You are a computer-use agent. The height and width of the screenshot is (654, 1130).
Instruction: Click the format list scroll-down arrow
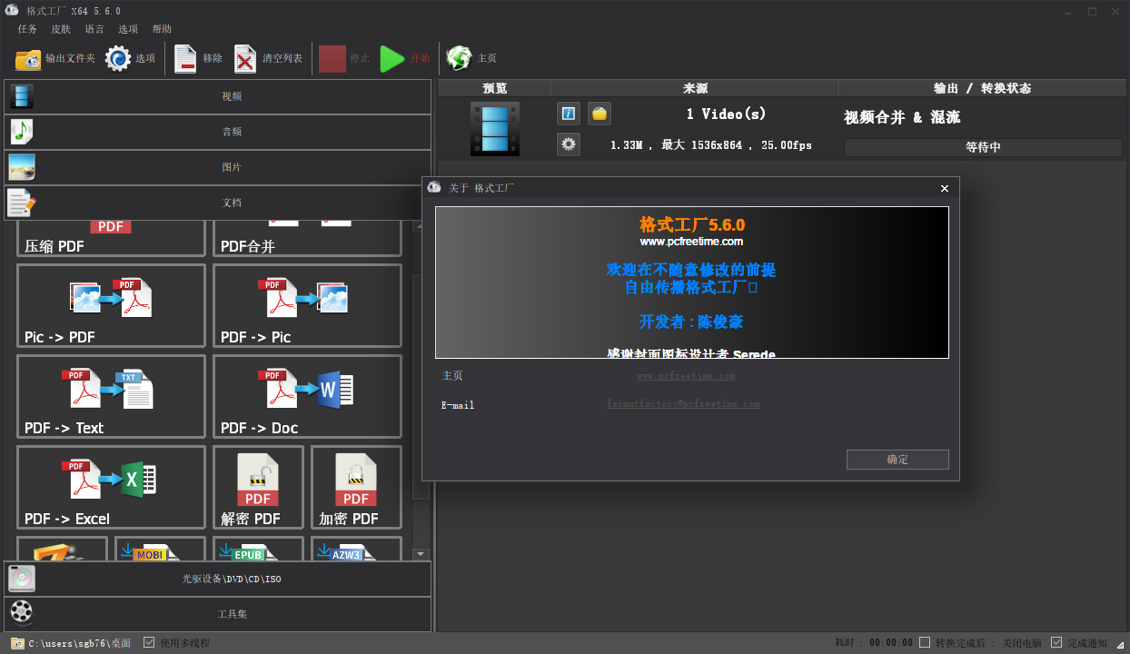(x=421, y=554)
